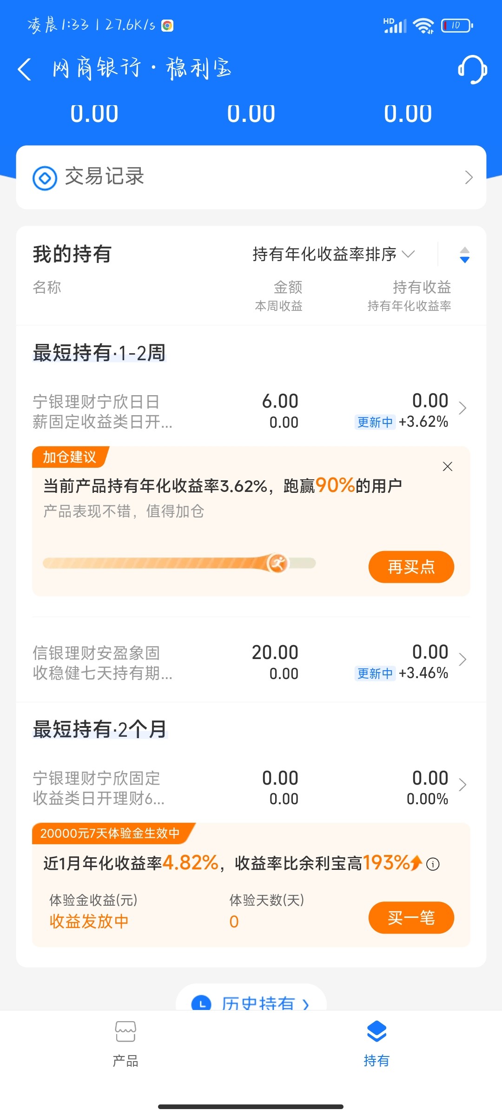Toggle the ascending/descending sort arrows
This screenshot has height=1117, width=502.
(x=464, y=255)
